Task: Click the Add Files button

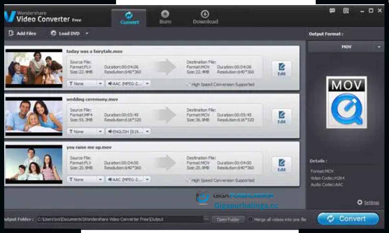Action: pyautogui.click(x=22, y=33)
